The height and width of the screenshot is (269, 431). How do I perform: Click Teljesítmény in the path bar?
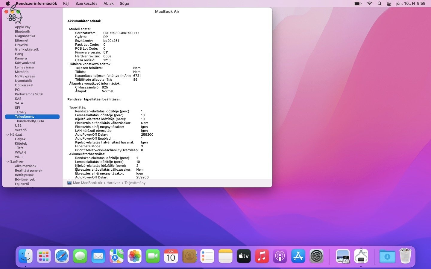pyautogui.click(x=135, y=183)
